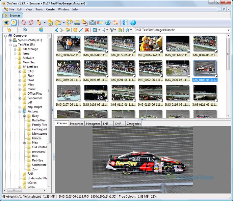Click the folder tree vertical scrollbar

pyautogui.click(x=49, y=91)
